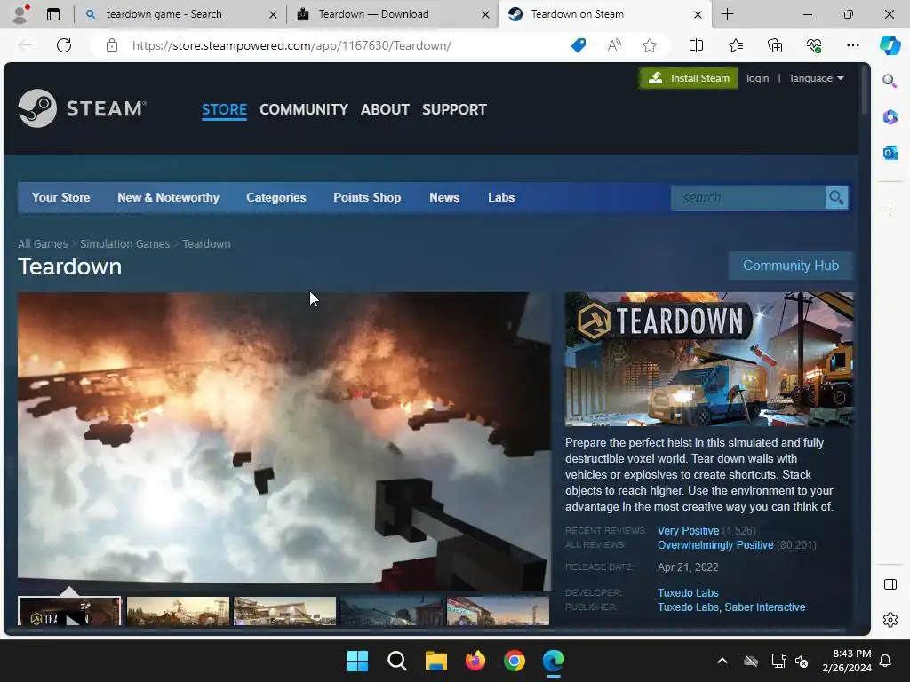Open Your Store menu

click(x=61, y=198)
